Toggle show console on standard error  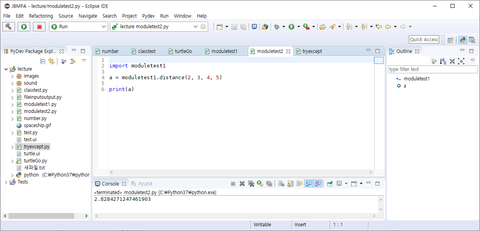[318, 184]
